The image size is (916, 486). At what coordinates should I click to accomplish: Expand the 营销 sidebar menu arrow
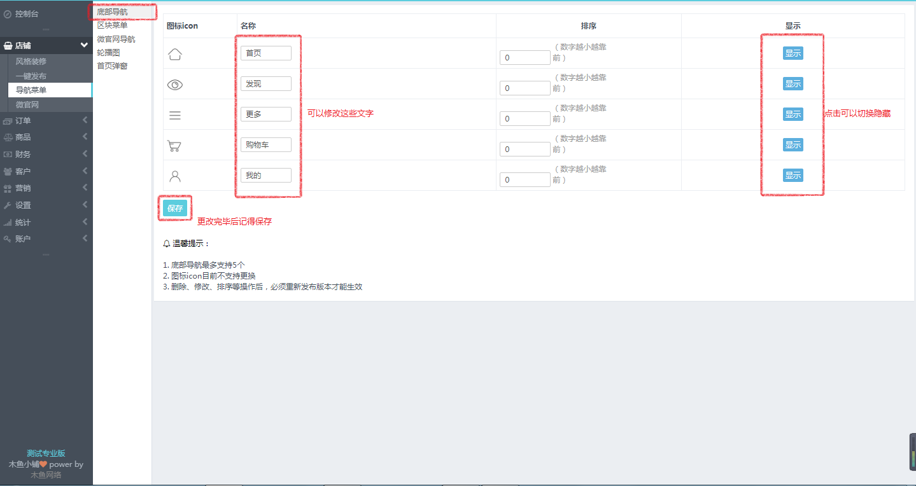coord(84,188)
